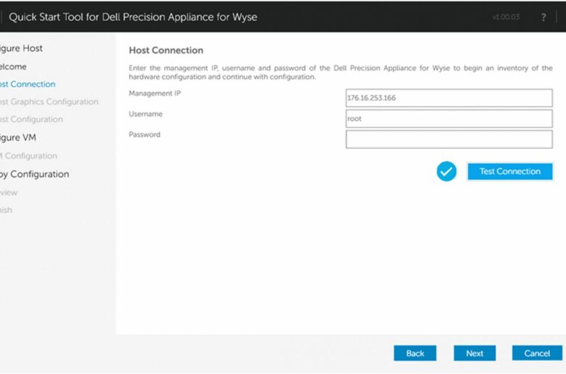Click the Password label
The width and height of the screenshot is (566, 374).
pyautogui.click(x=144, y=135)
